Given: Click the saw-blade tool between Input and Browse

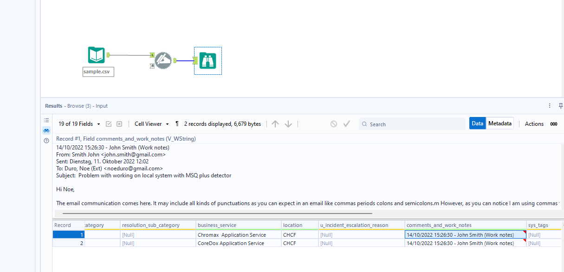Looking at the screenshot, I should [x=163, y=60].
